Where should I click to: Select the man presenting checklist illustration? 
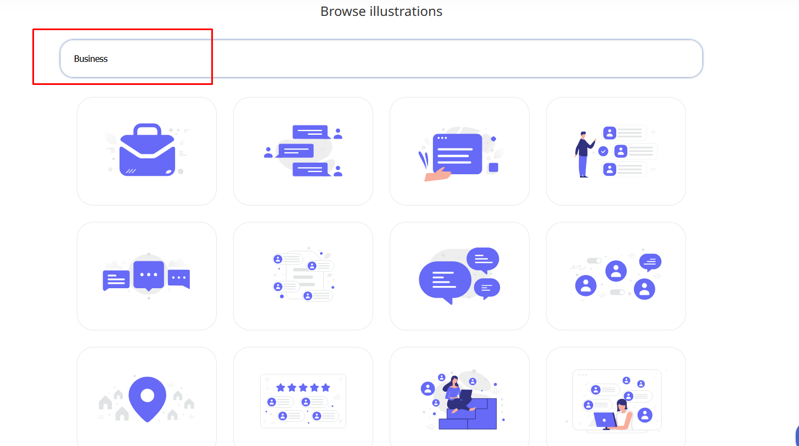(616, 151)
